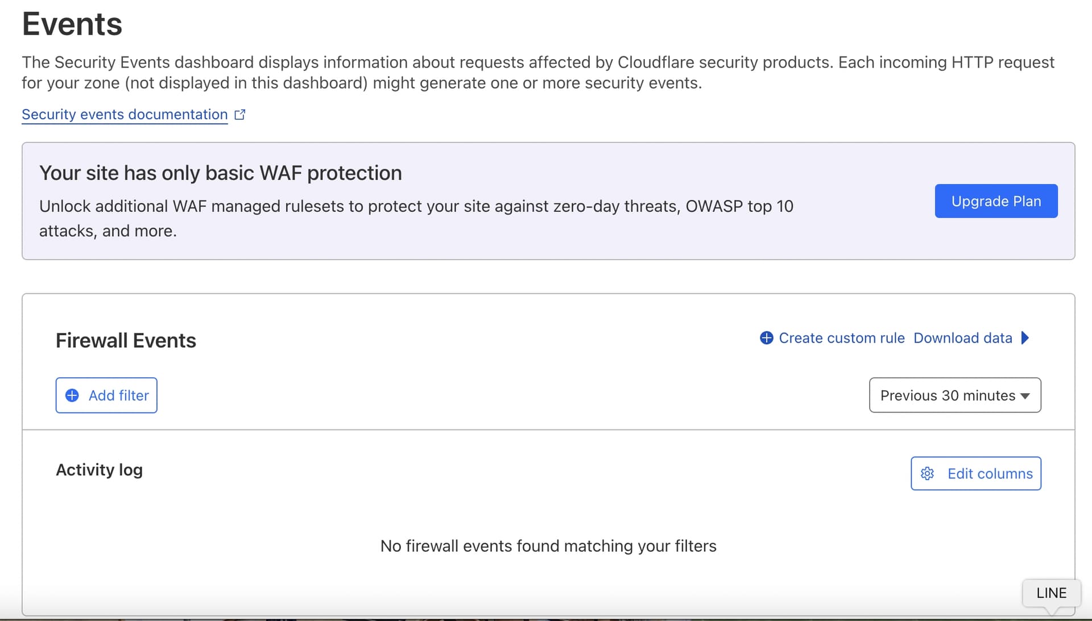Click the Security Events dashboard description paragraph
The height and width of the screenshot is (621, 1092).
pos(537,72)
